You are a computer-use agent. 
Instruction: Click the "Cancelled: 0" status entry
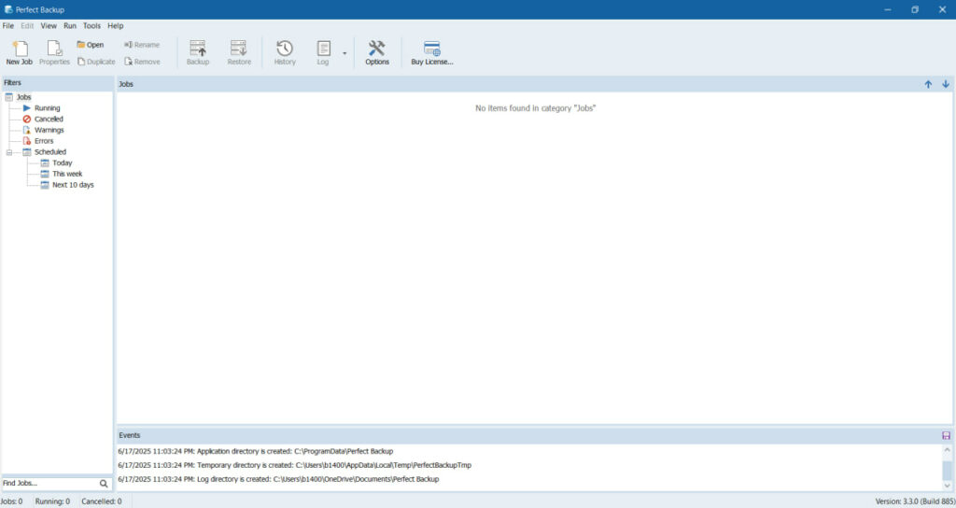pyautogui.click(x=102, y=501)
